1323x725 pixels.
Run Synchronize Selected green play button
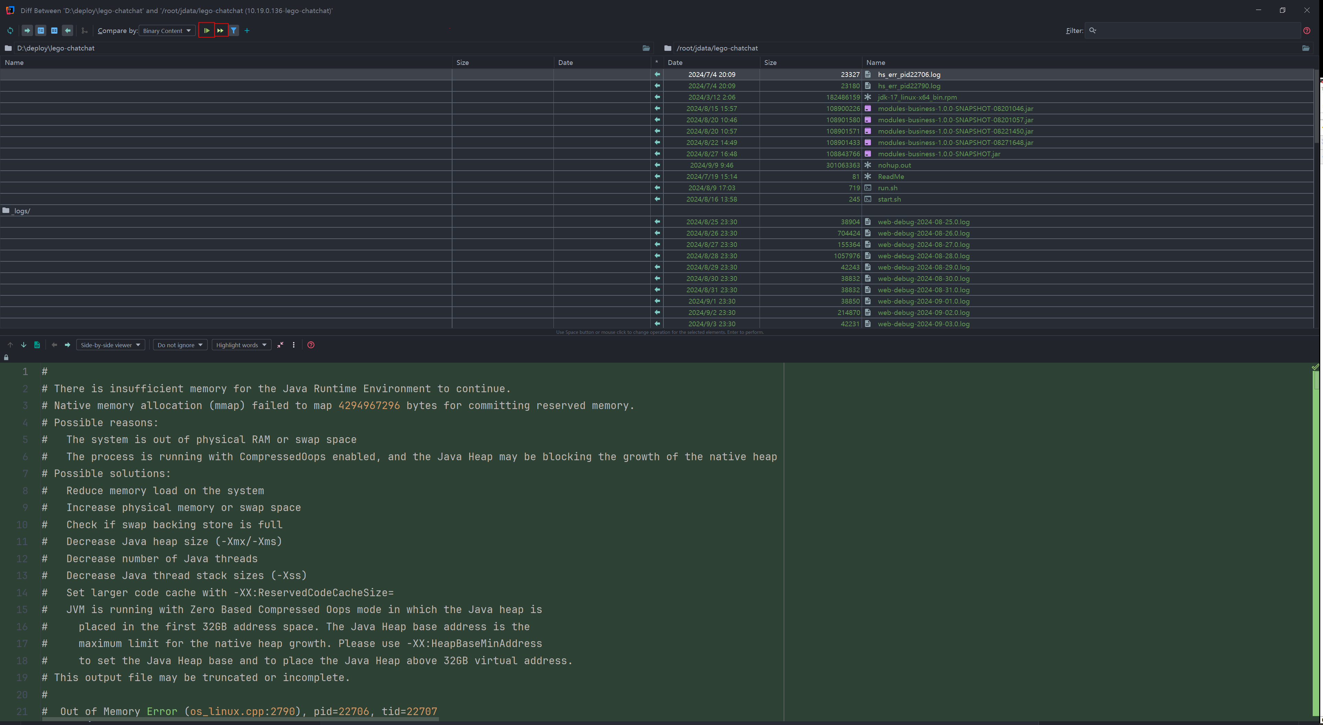pos(206,31)
